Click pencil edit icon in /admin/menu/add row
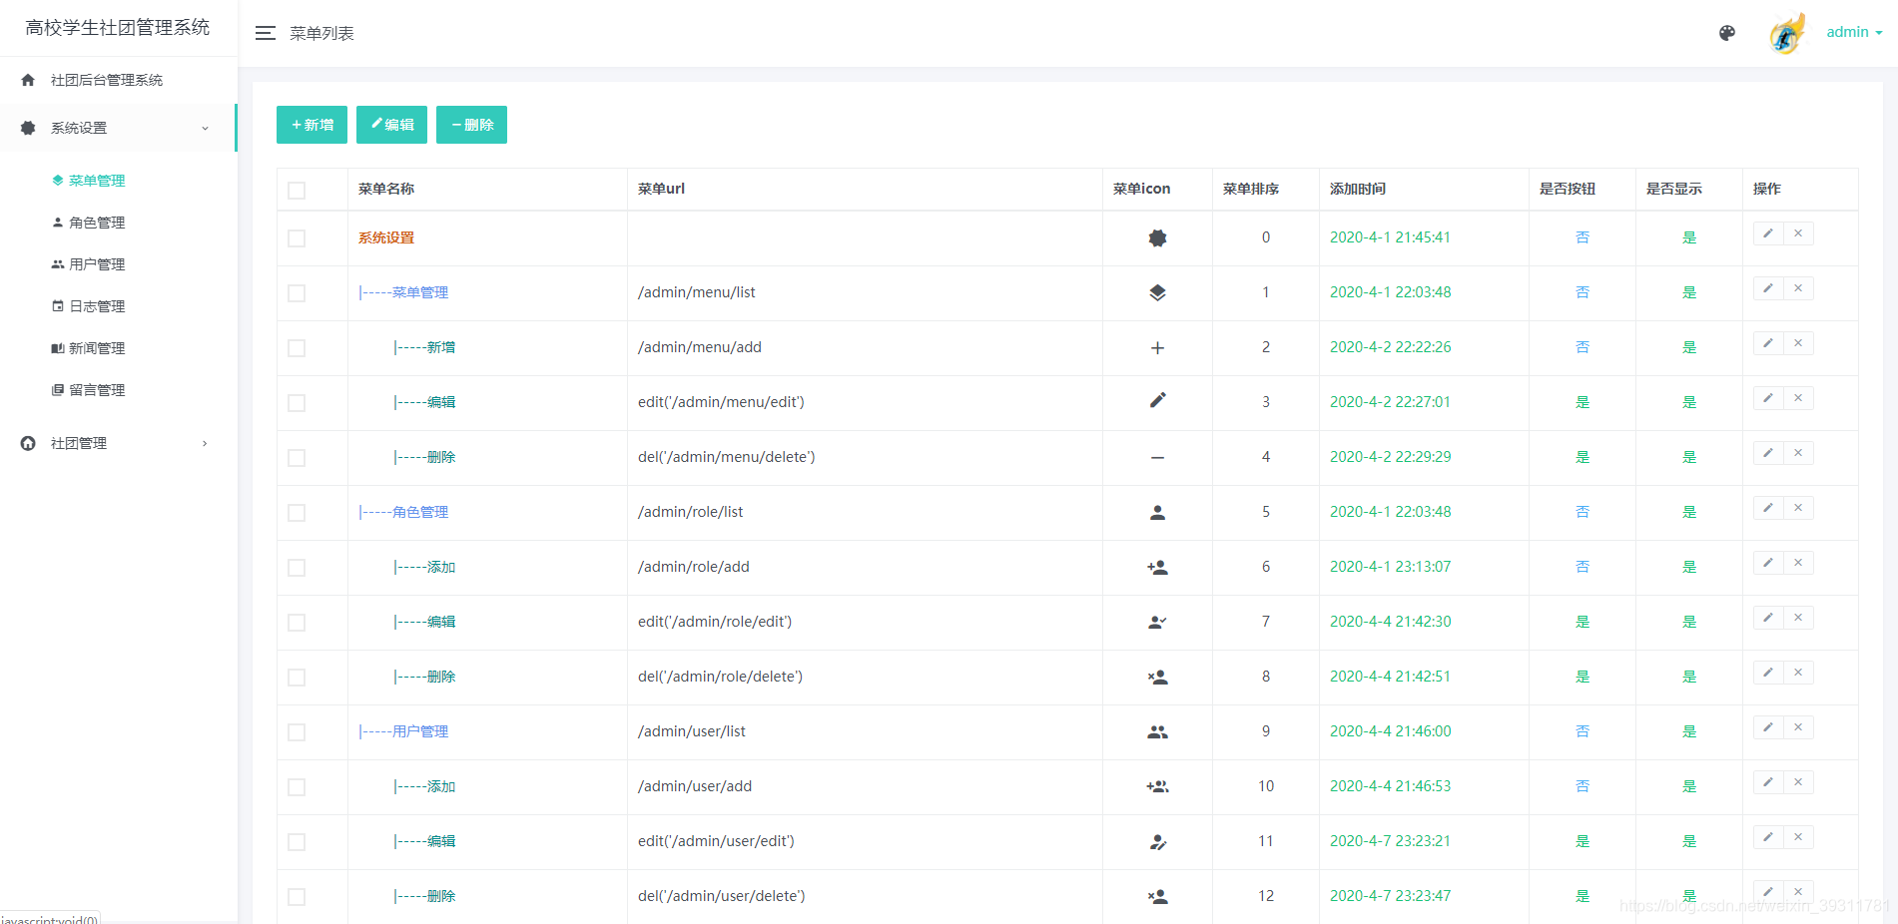 tap(1768, 343)
